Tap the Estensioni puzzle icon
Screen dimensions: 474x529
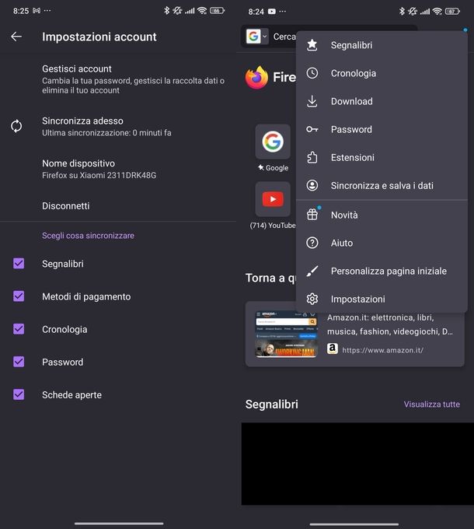[312, 157]
